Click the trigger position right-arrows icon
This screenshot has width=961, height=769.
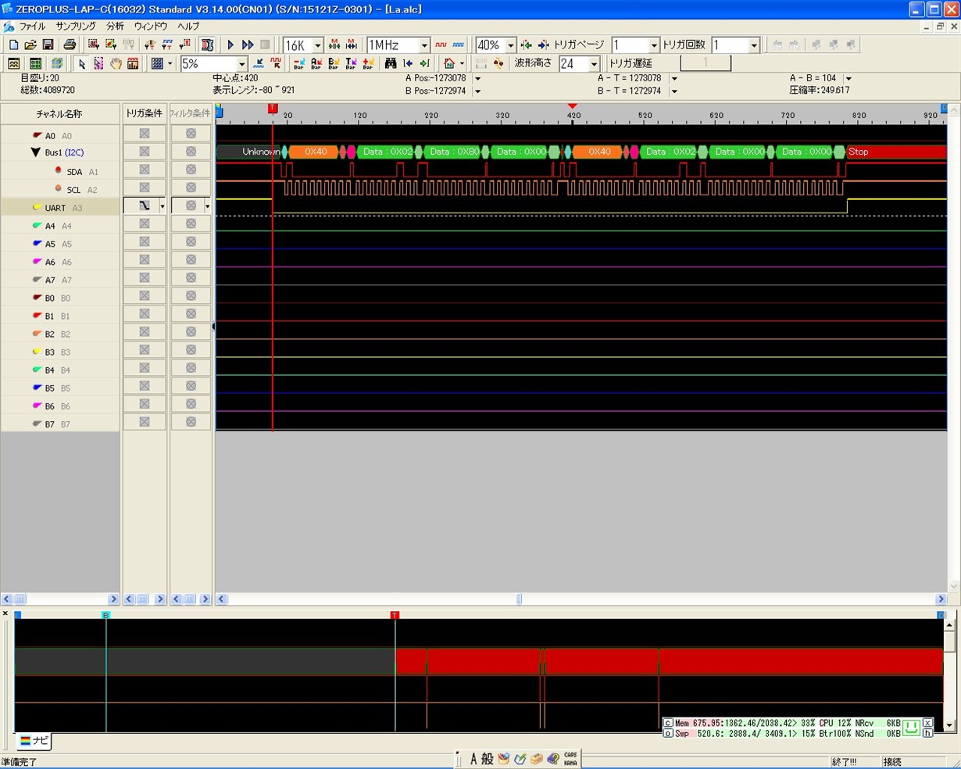coord(543,45)
